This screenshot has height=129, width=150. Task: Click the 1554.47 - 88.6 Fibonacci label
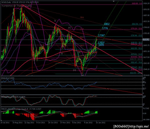136,67
